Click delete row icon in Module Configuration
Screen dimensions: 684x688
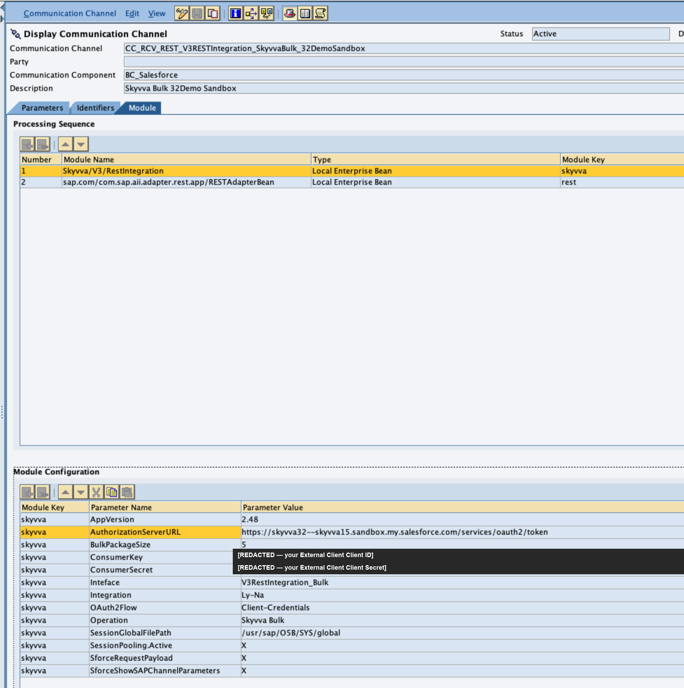tap(42, 492)
